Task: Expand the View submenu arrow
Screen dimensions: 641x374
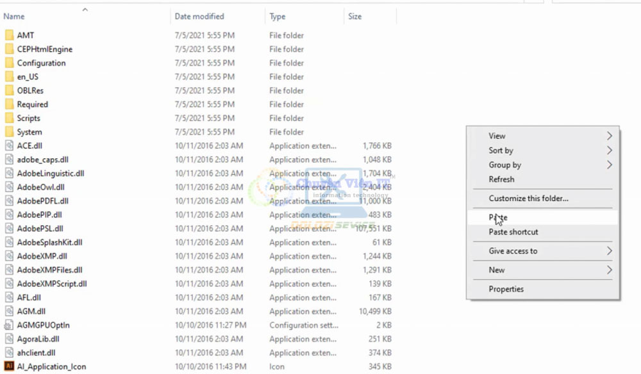Action: tap(609, 136)
